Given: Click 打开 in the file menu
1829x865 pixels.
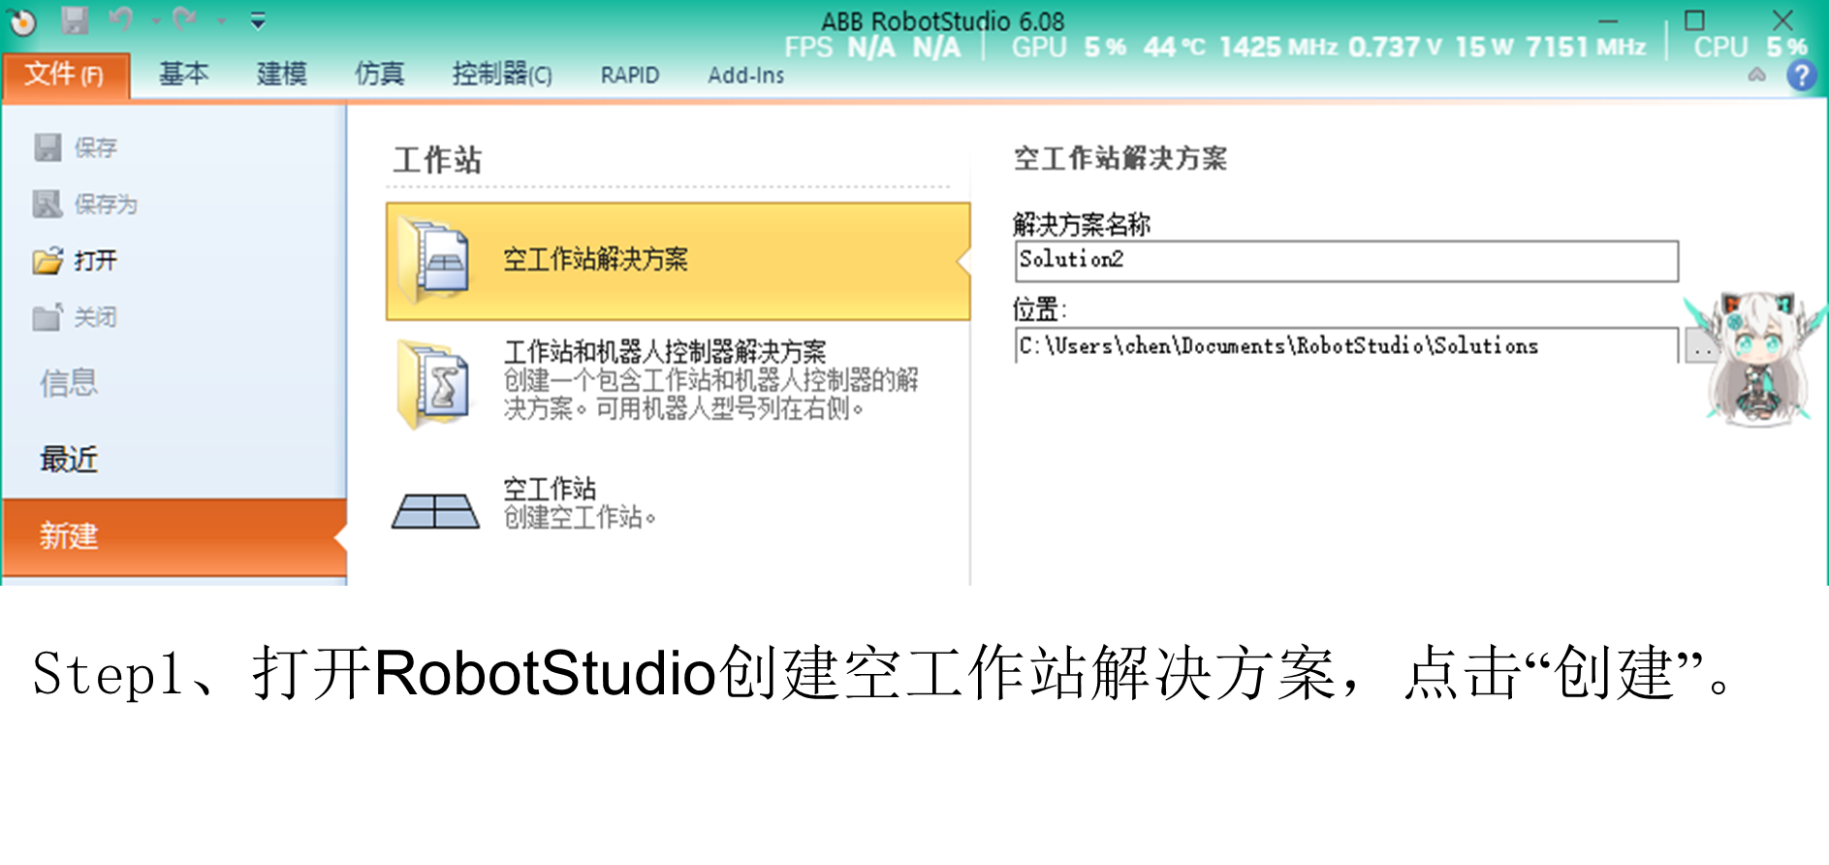Looking at the screenshot, I should (95, 261).
